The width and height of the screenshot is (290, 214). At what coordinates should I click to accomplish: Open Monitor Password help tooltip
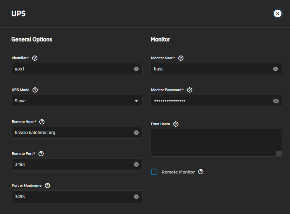[x=190, y=90]
